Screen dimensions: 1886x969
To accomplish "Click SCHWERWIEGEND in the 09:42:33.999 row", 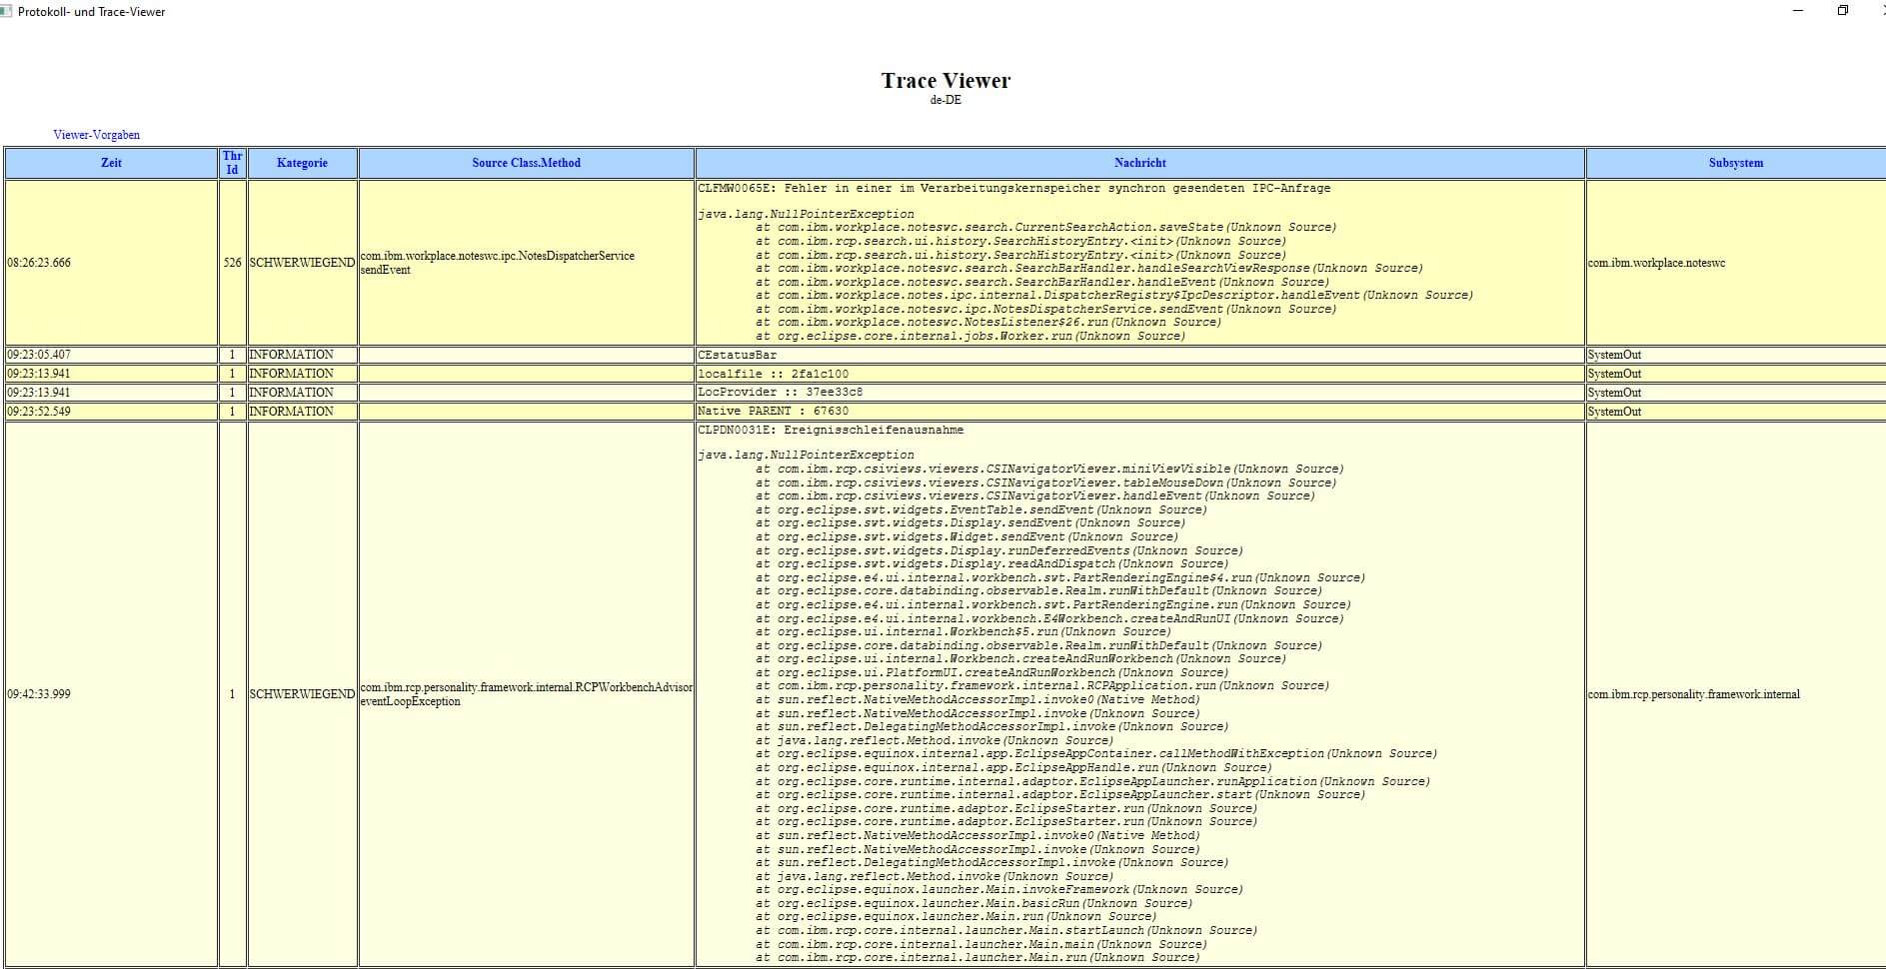I will [x=302, y=694].
